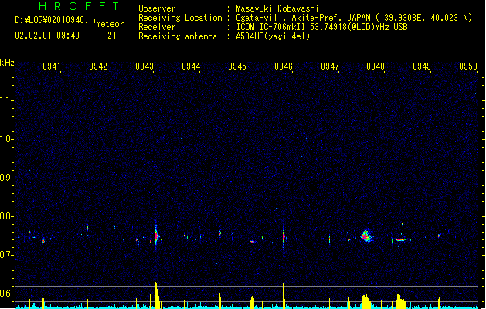Click the 'Receiving antenna' label
The width and height of the screenshot is (486, 309).
[x=178, y=36]
